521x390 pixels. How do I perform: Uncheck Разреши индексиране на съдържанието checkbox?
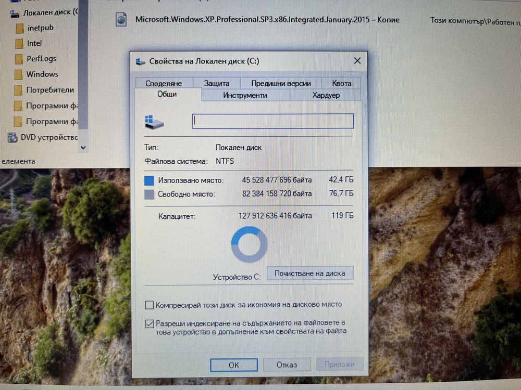[150, 323]
